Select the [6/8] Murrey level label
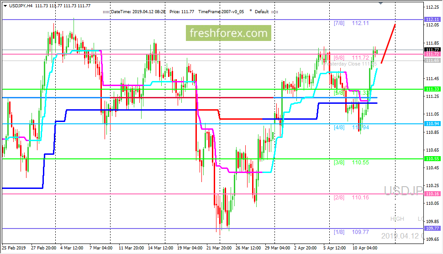The width and height of the screenshot is (443, 254). (x=339, y=58)
